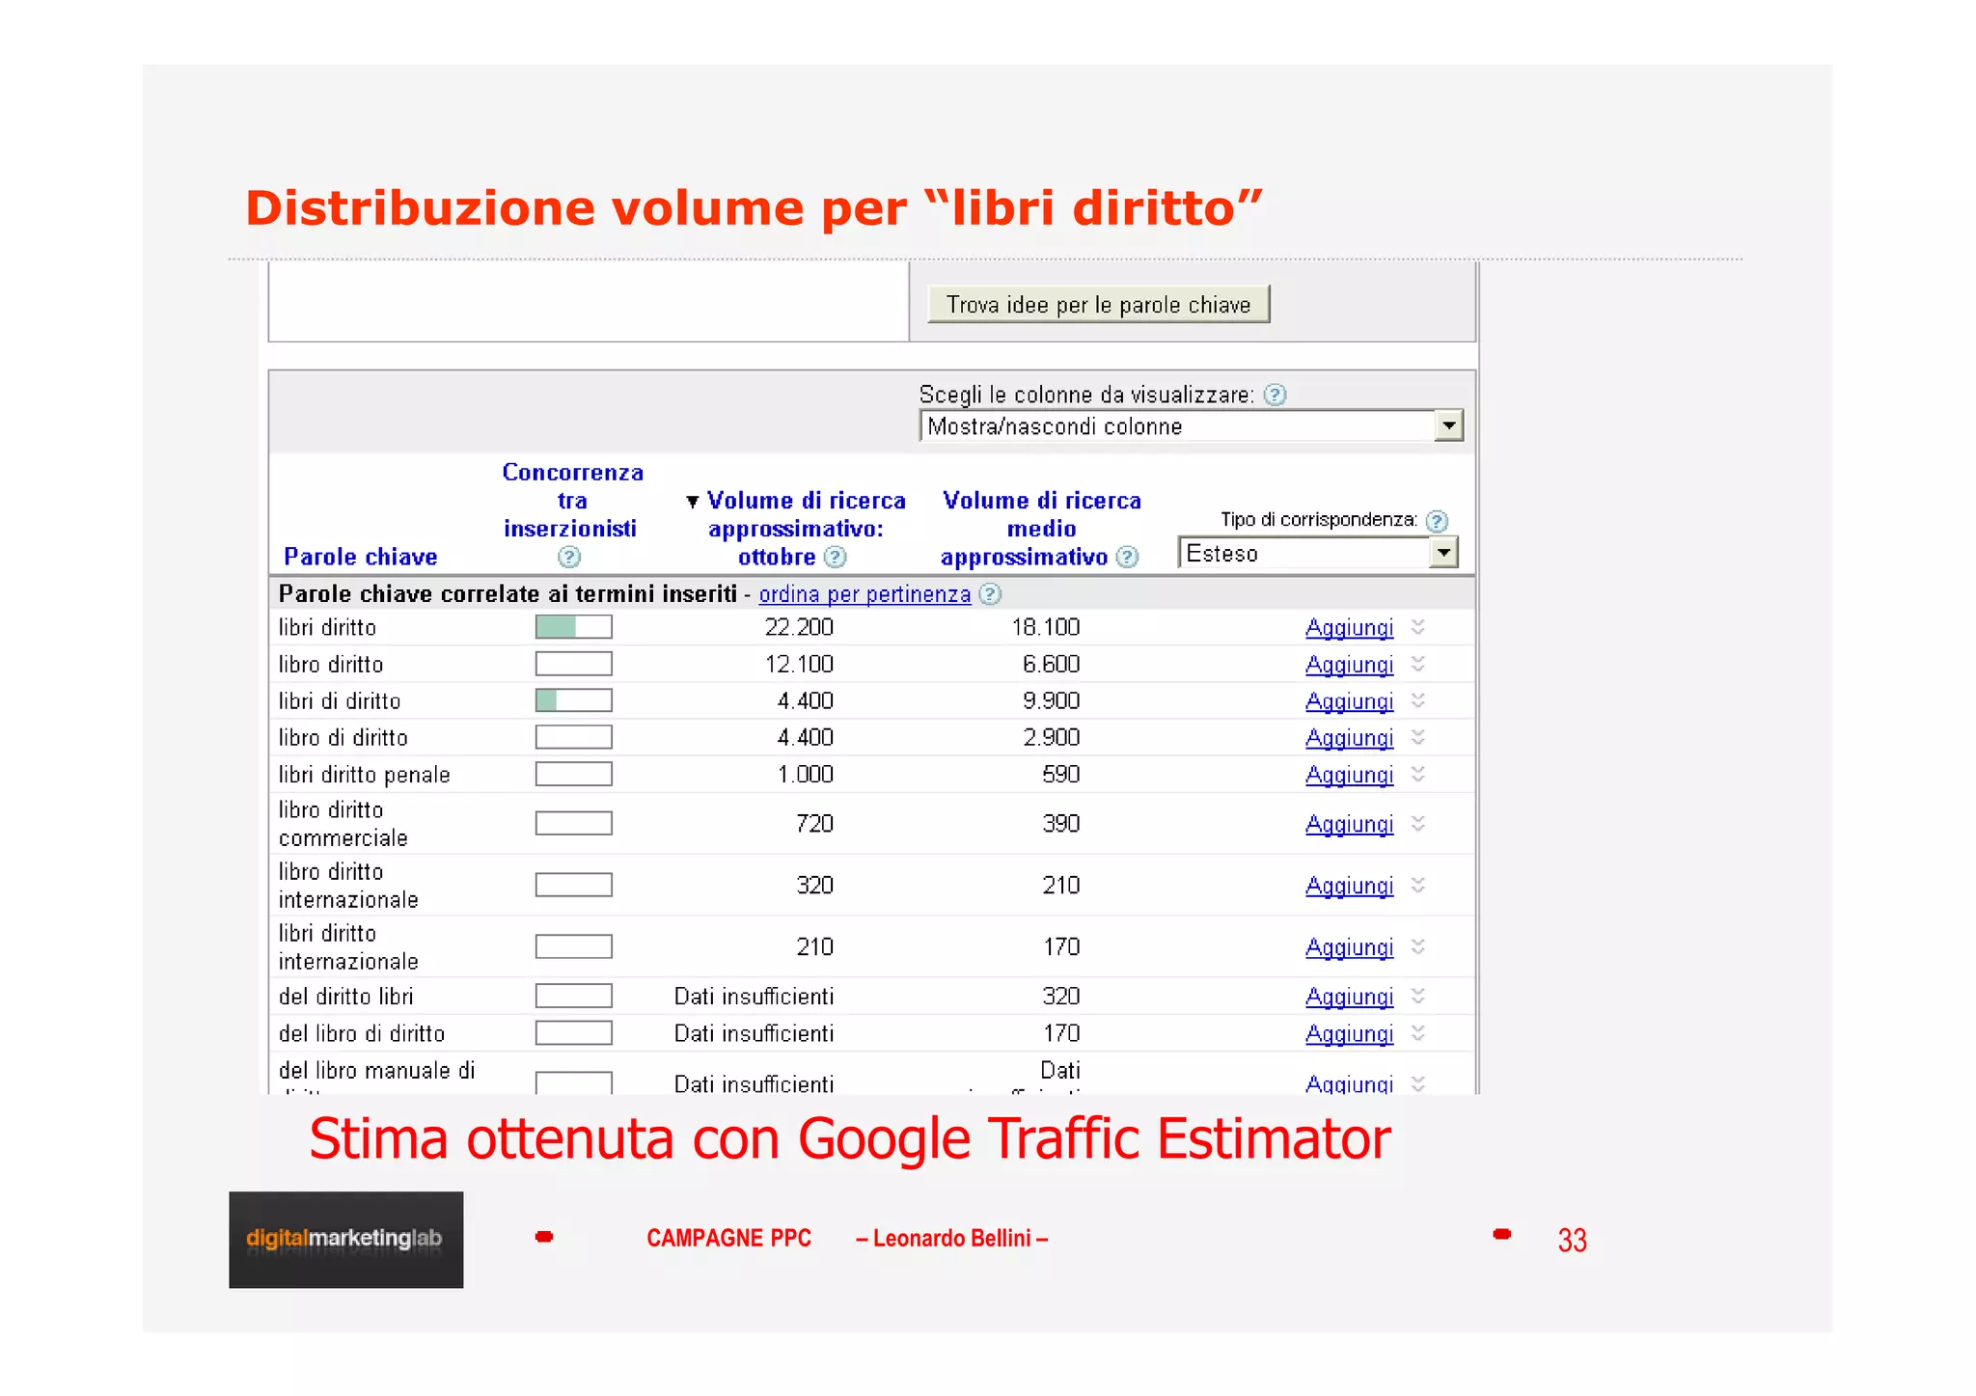Expand chevron in libri diritto internazionale row
Viewport: 1976px width, 1396px height.
pos(1417,946)
